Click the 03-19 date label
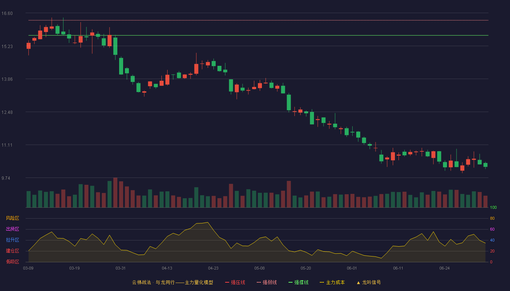The width and height of the screenshot is (510, 291). pyautogui.click(x=74, y=268)
